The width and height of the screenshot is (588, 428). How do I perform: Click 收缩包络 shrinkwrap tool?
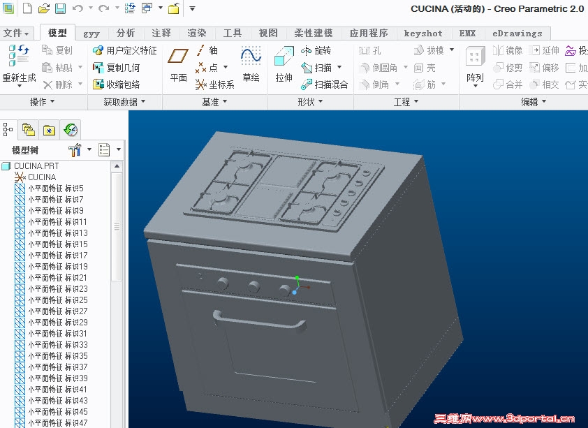pos(116,84)
